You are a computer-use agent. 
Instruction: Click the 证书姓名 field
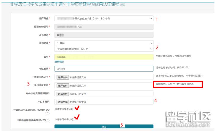pos(104,35)
